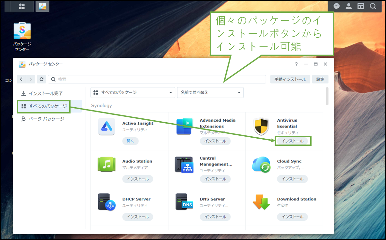Viewport: 386px width, 240px height.
Task: Go forward with the right arrow button
Action: [30, 79]
